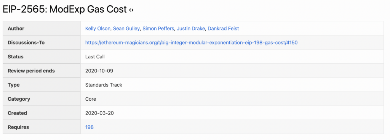Open the ethereum-magicians discussion URL
The height and width of the screenshot is (140, 390).
coord(191,43)
